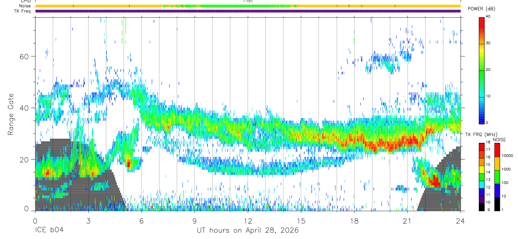Click the 'POWER (dB)' colorbar title
The width and height of the screenshot is (518, 239).
click(x=481, y=9)
